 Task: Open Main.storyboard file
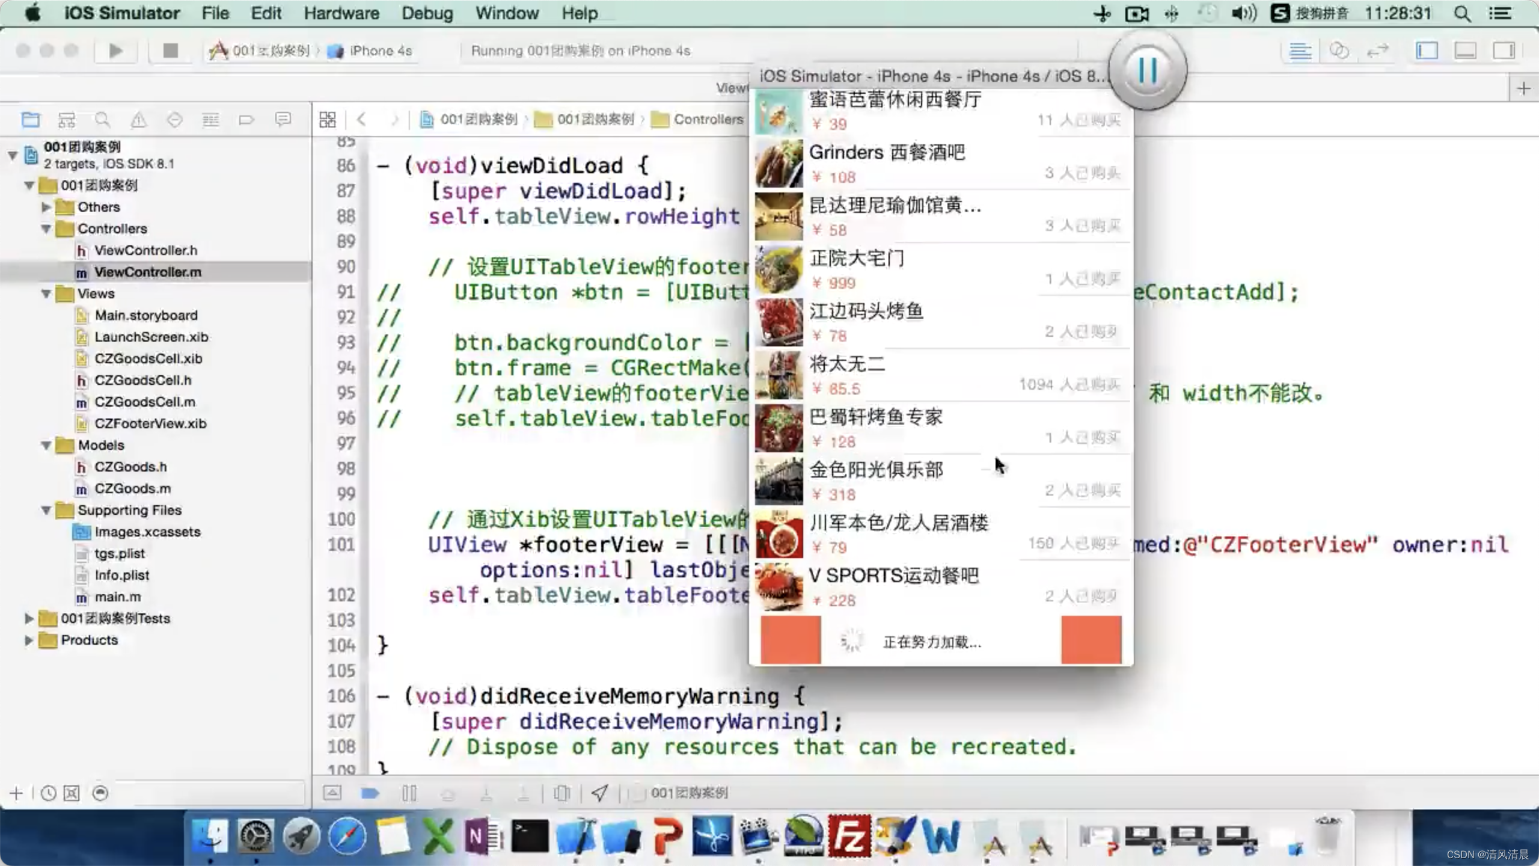point(146,315)
